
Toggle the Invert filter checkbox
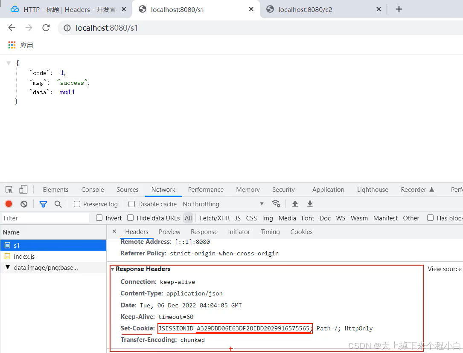99,218
